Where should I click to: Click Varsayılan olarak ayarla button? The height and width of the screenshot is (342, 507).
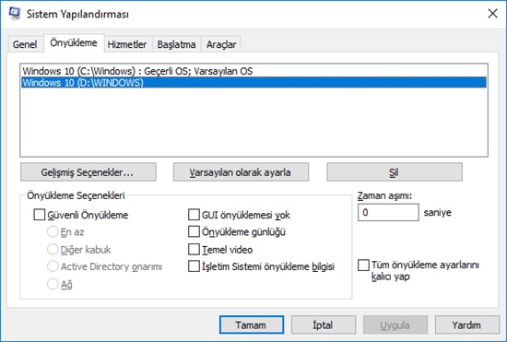coord(241,172)
